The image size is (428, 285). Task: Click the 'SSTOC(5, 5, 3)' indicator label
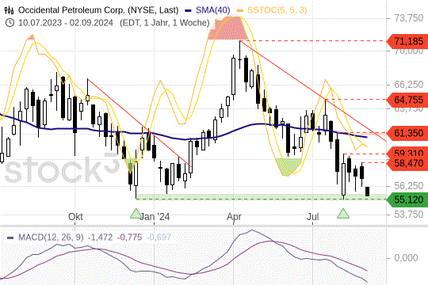[277, 10]
